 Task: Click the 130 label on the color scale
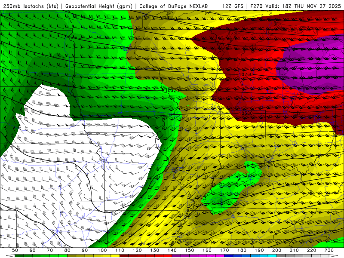pyautogui.click(x=155, y=250)
